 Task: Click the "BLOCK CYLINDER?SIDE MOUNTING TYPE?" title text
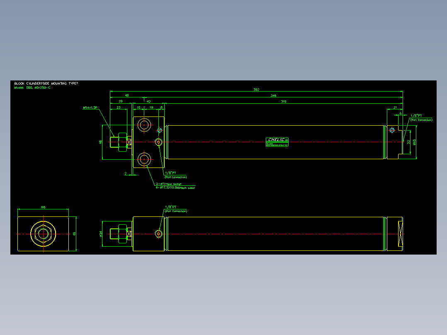46,83
